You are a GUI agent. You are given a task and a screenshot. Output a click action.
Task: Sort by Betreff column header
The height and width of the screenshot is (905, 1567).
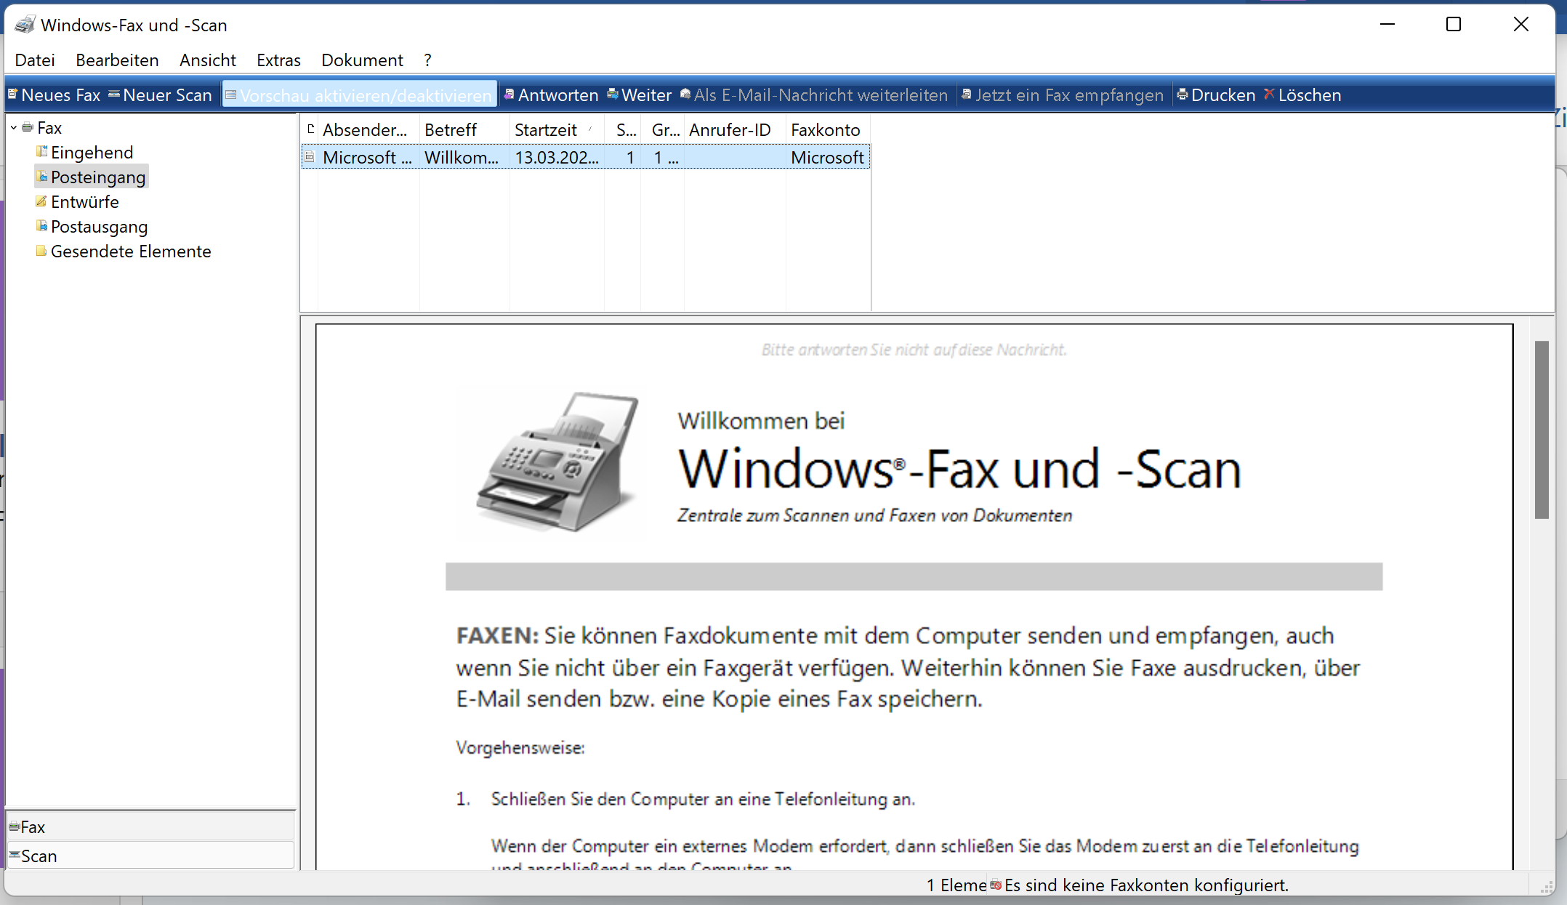(464, 129)
